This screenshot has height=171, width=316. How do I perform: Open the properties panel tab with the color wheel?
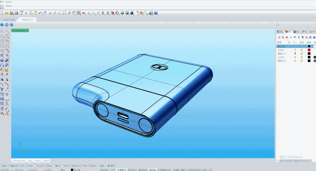point(280,31)
